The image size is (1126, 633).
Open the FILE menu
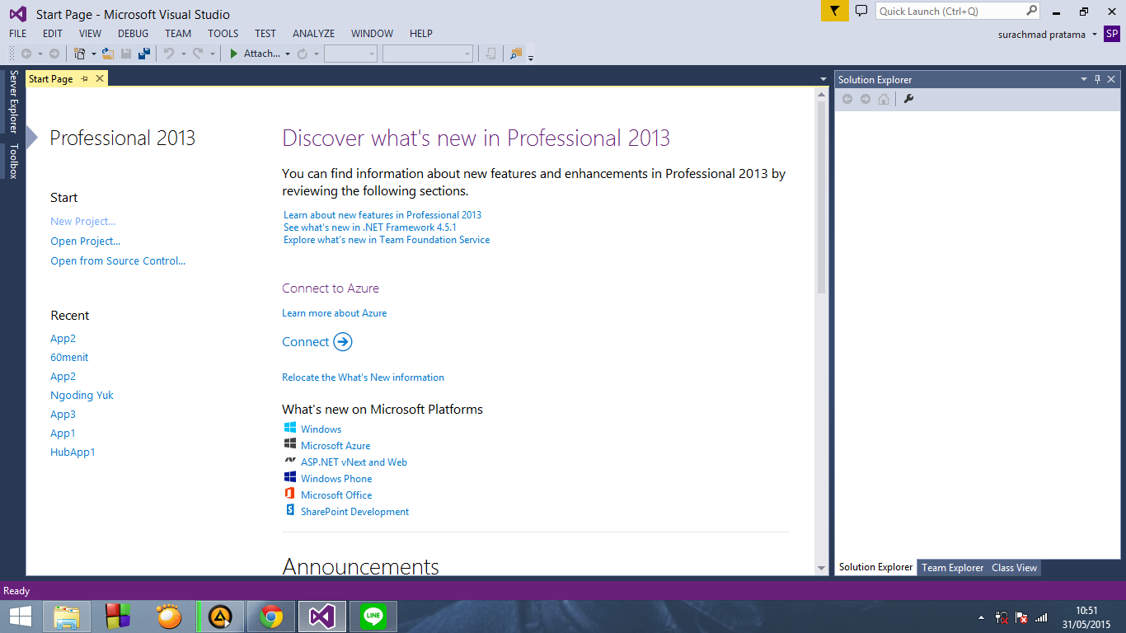click(x=18, y=34)
